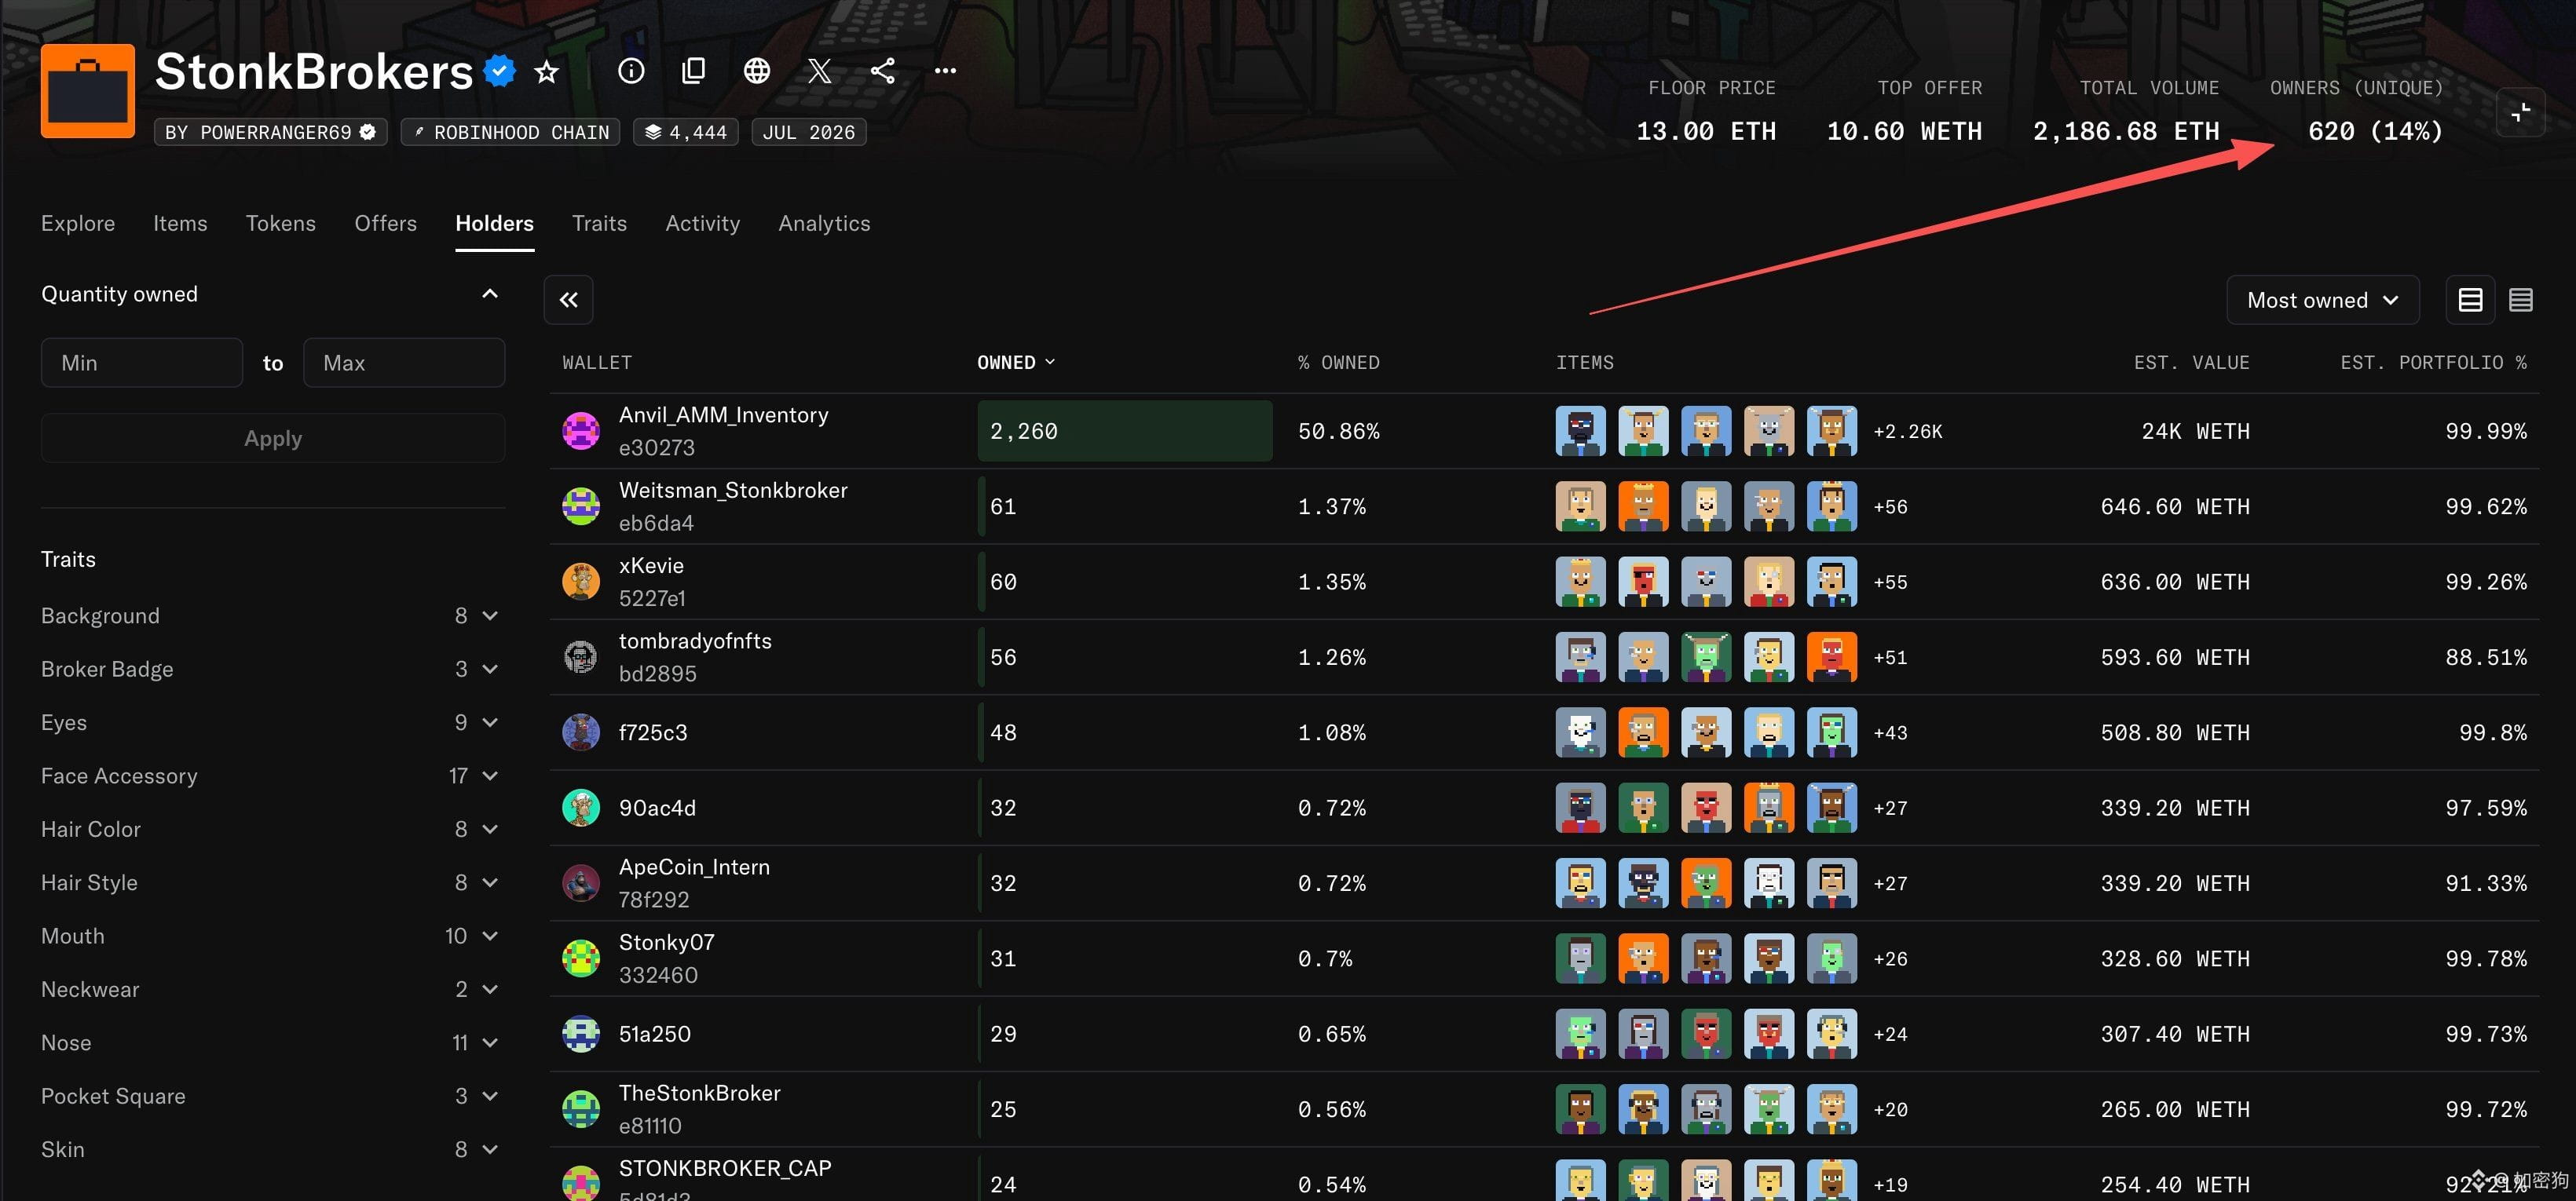This screenshot has width=2576, height=1201.
Task: Click the 13.00 ETH floor price stat
Action: click(1706, 131)
